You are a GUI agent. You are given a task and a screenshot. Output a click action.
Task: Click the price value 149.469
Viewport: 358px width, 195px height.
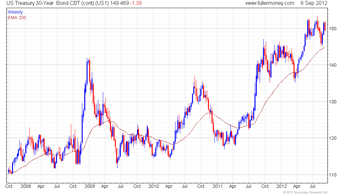tap(119, 3)
